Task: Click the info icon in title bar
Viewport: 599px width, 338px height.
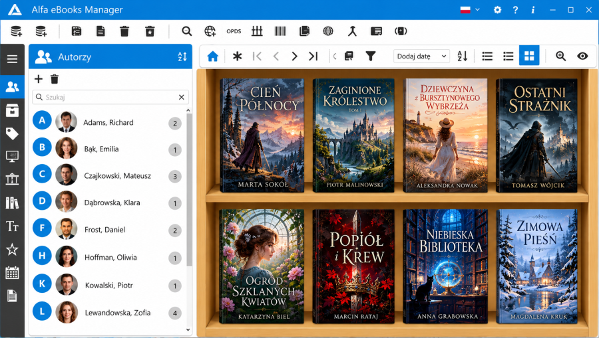Action: click(533, 10)
